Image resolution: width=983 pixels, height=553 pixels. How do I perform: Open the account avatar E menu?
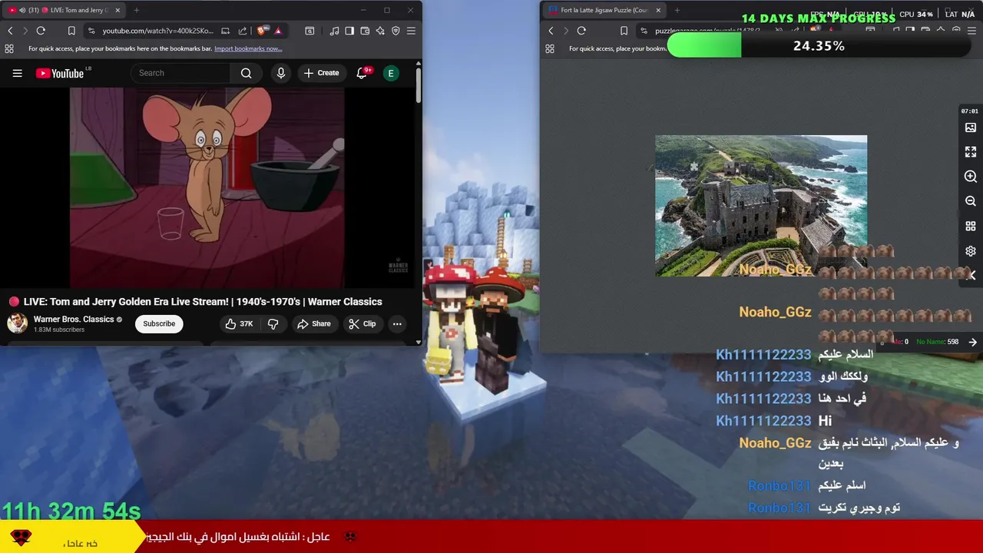click(x=391, y=73)
